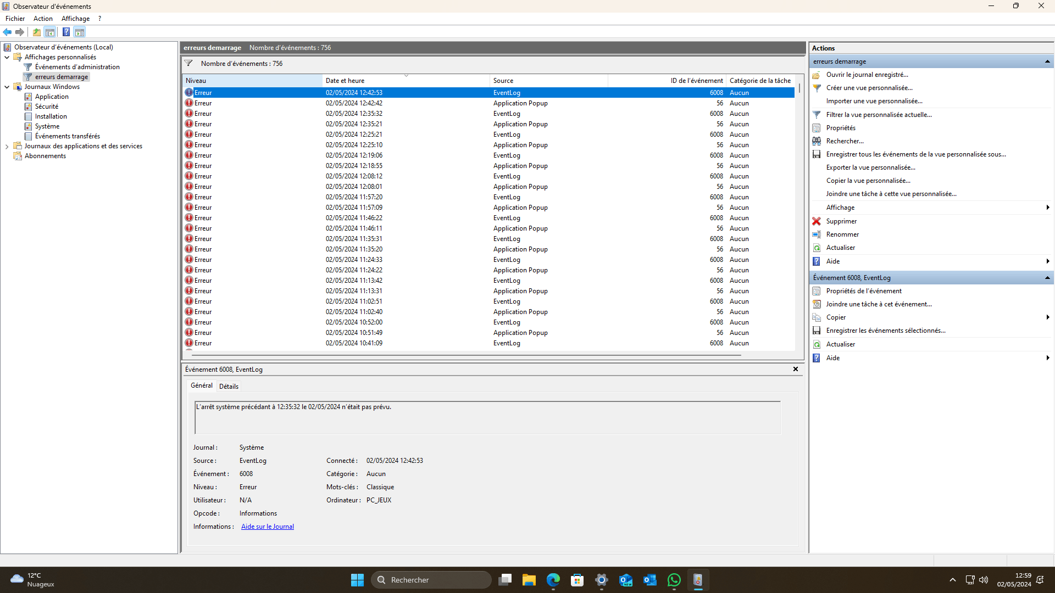This screenshot has height=593, width=1055.
Task: Collapse the Événement 6008 actions section
Action: [x=1047, y=278]
